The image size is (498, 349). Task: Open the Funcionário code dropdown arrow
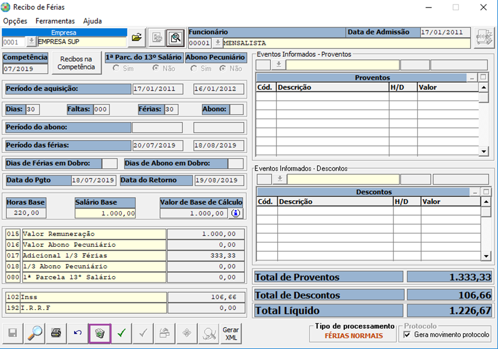(x=217, y=43)
